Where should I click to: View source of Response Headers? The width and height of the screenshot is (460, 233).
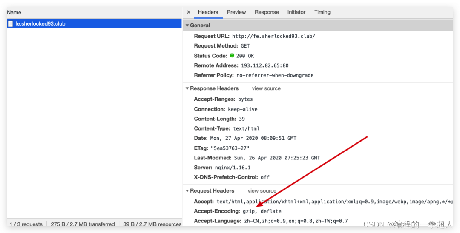[x=266, y=88]
